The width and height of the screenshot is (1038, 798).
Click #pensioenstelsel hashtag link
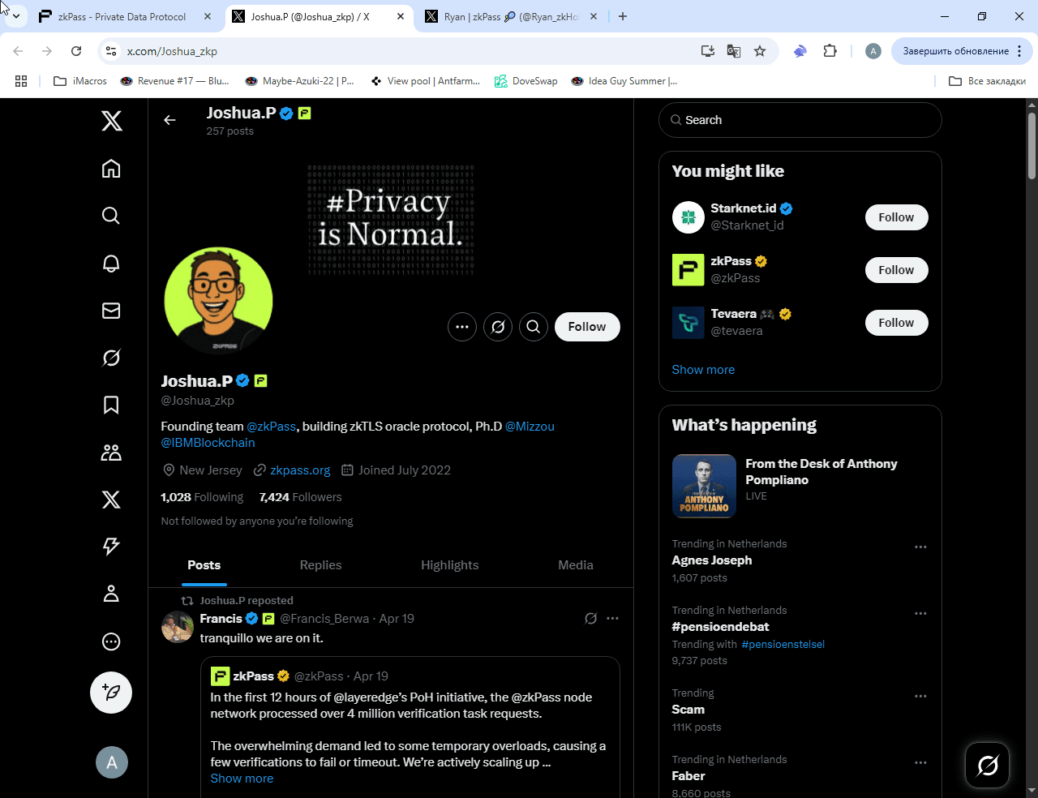tap(783, 645)
